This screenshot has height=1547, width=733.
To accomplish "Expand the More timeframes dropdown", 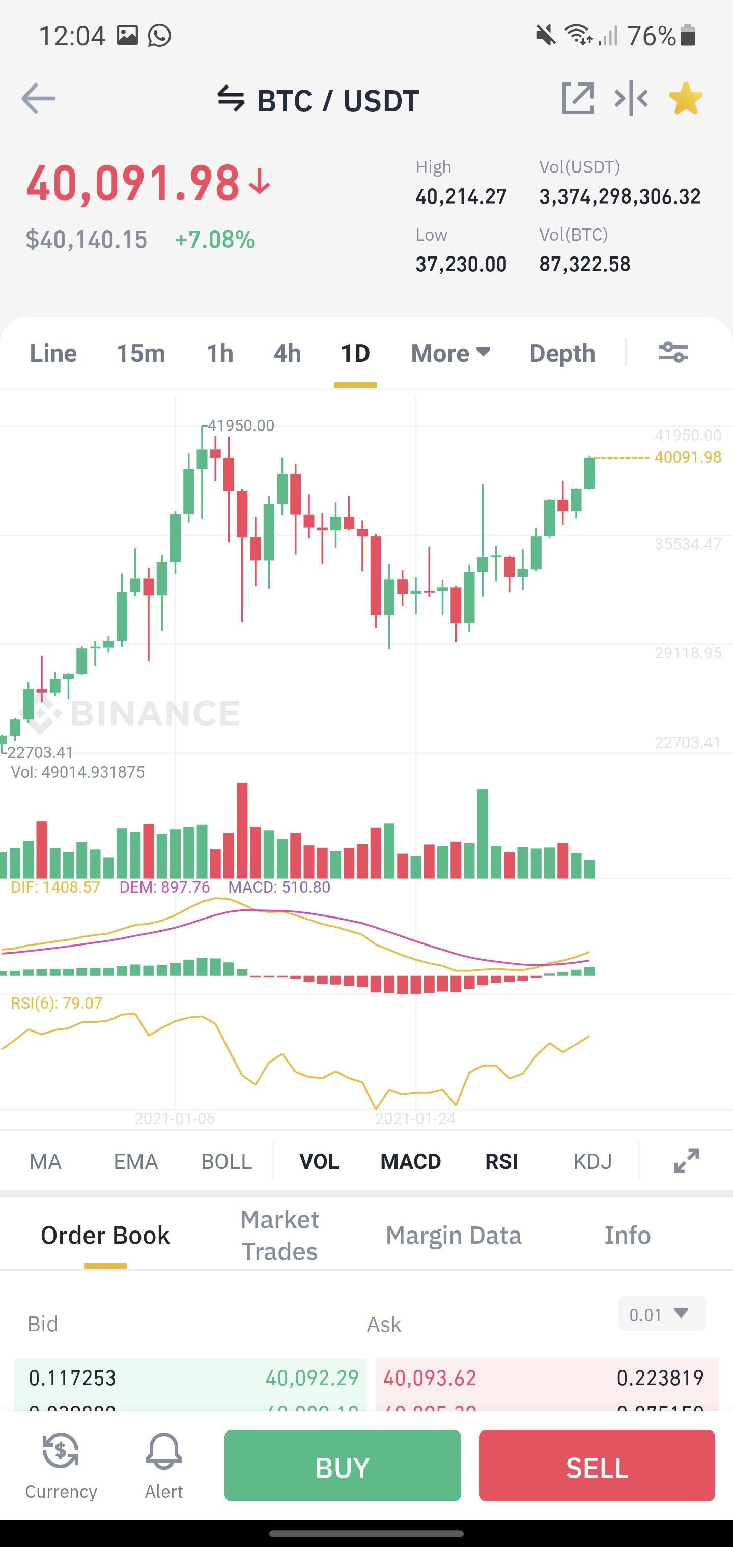I will point(450,353).
